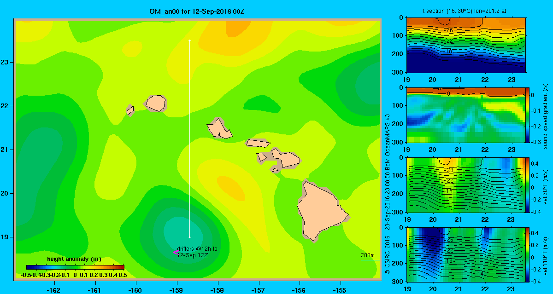Open the vel.110°T velocity section panel
Screen dimensions: 553x294
pyautogui.click(x=466, y=254)
